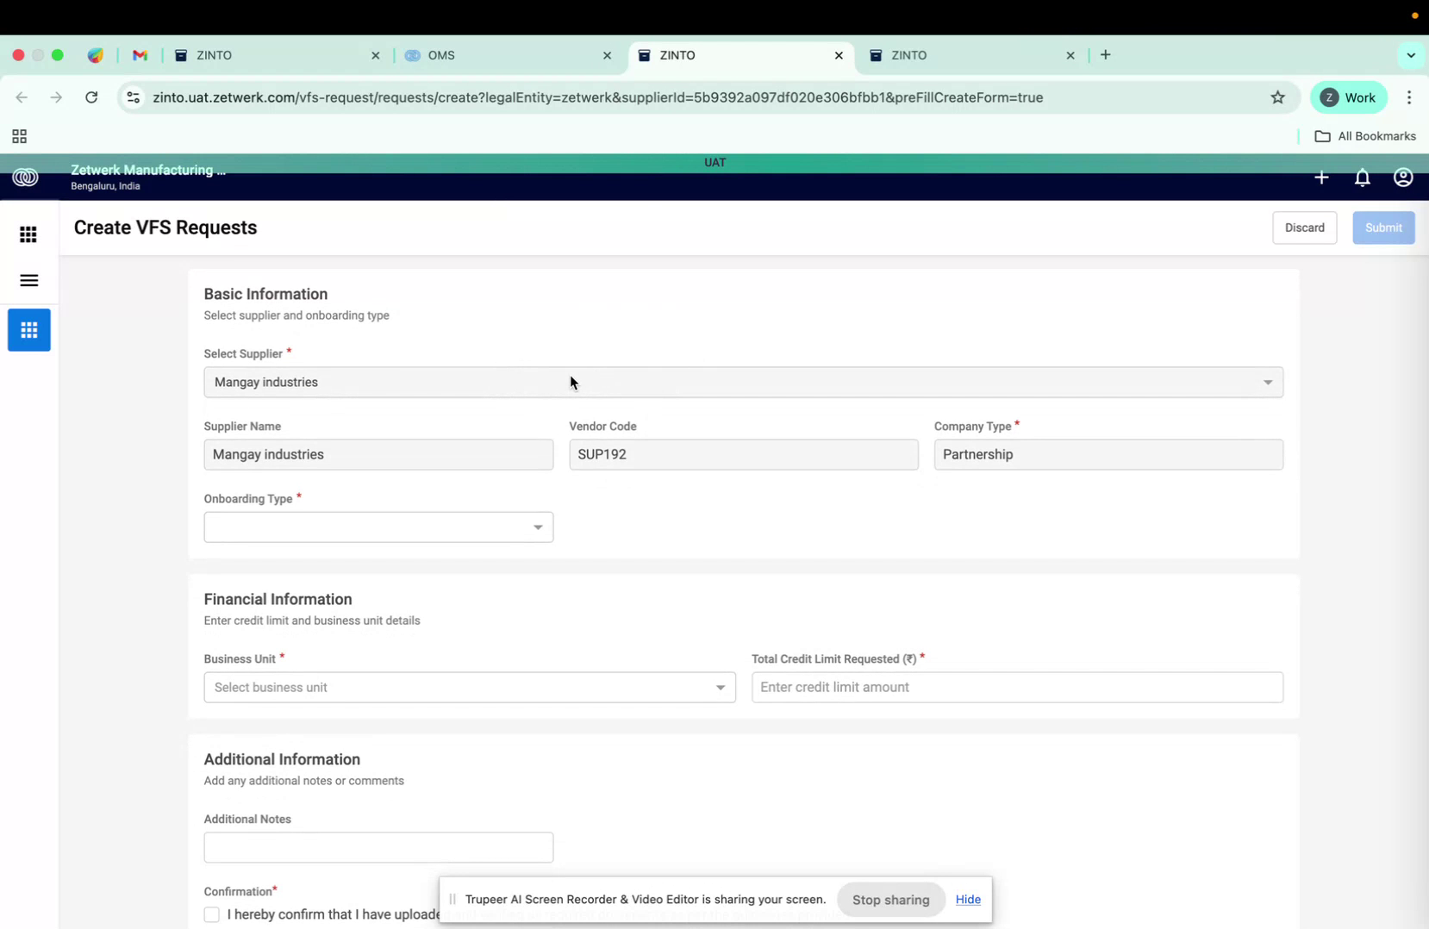Open site information icon in the address bar
1429x929 pixels.
[133, 97]
